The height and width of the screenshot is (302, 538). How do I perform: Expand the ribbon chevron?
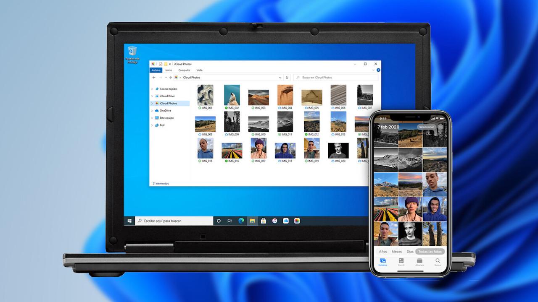tap(374, 70)
